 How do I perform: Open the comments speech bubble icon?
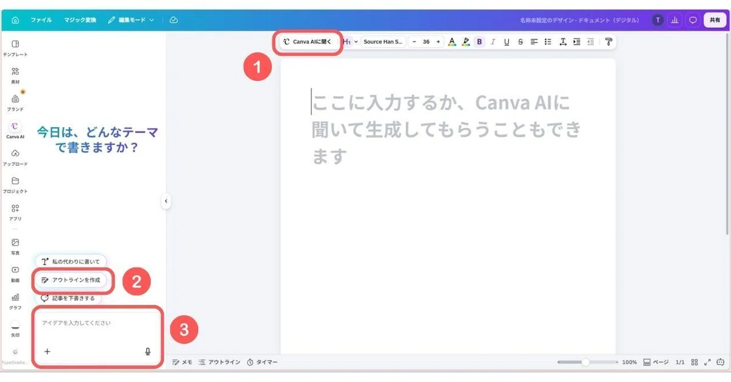click(693, 20)
